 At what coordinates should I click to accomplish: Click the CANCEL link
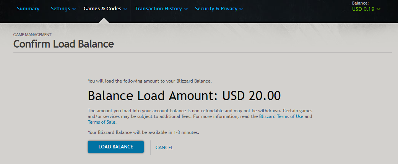click(x=164, y=147)
